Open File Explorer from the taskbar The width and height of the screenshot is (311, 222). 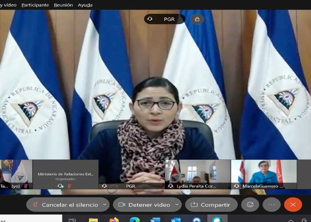pos(93,219)
